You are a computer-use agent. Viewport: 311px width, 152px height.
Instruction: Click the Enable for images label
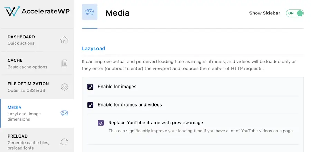point(117,87)
